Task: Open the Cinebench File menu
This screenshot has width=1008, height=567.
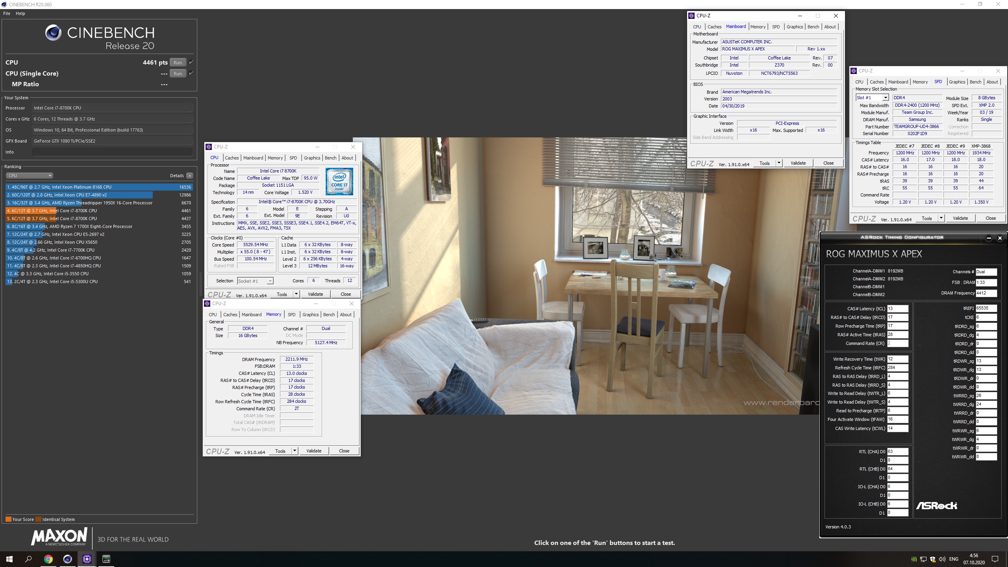Action: [x=7, y=13]
